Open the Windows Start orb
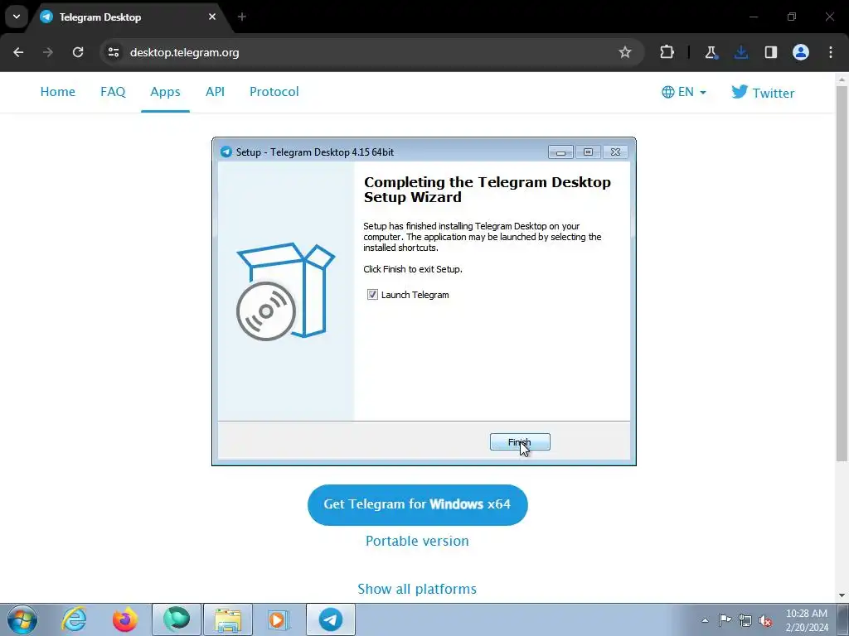Screen dimensions: 849x636 22,619
